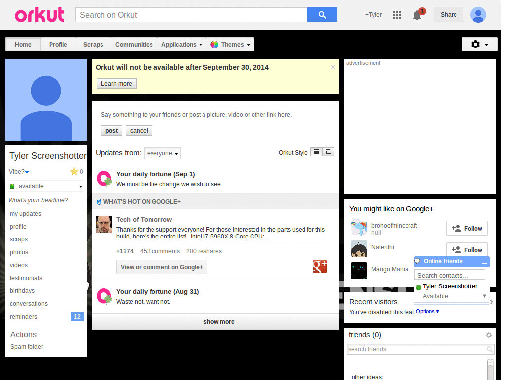Open brohoofminecraft's avatar

[359, 227]
